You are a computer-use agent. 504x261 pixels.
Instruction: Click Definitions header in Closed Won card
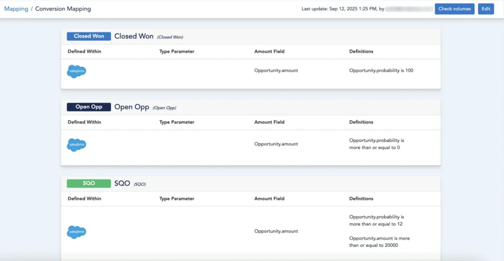[361, 51]
